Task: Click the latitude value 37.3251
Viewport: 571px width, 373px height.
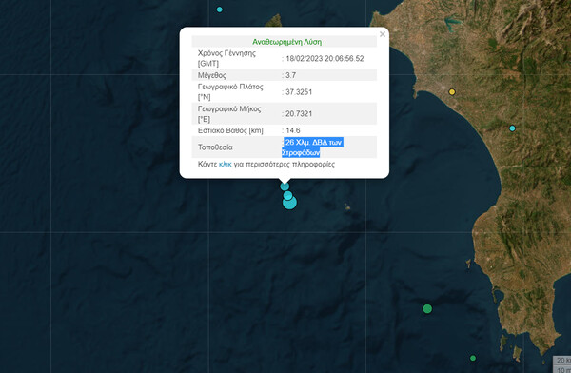Action: pyautogui.click(x=299, y=92)
